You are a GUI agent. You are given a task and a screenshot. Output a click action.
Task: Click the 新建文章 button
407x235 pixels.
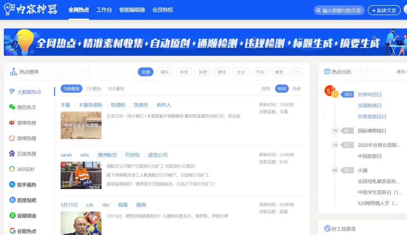[384, 11]
